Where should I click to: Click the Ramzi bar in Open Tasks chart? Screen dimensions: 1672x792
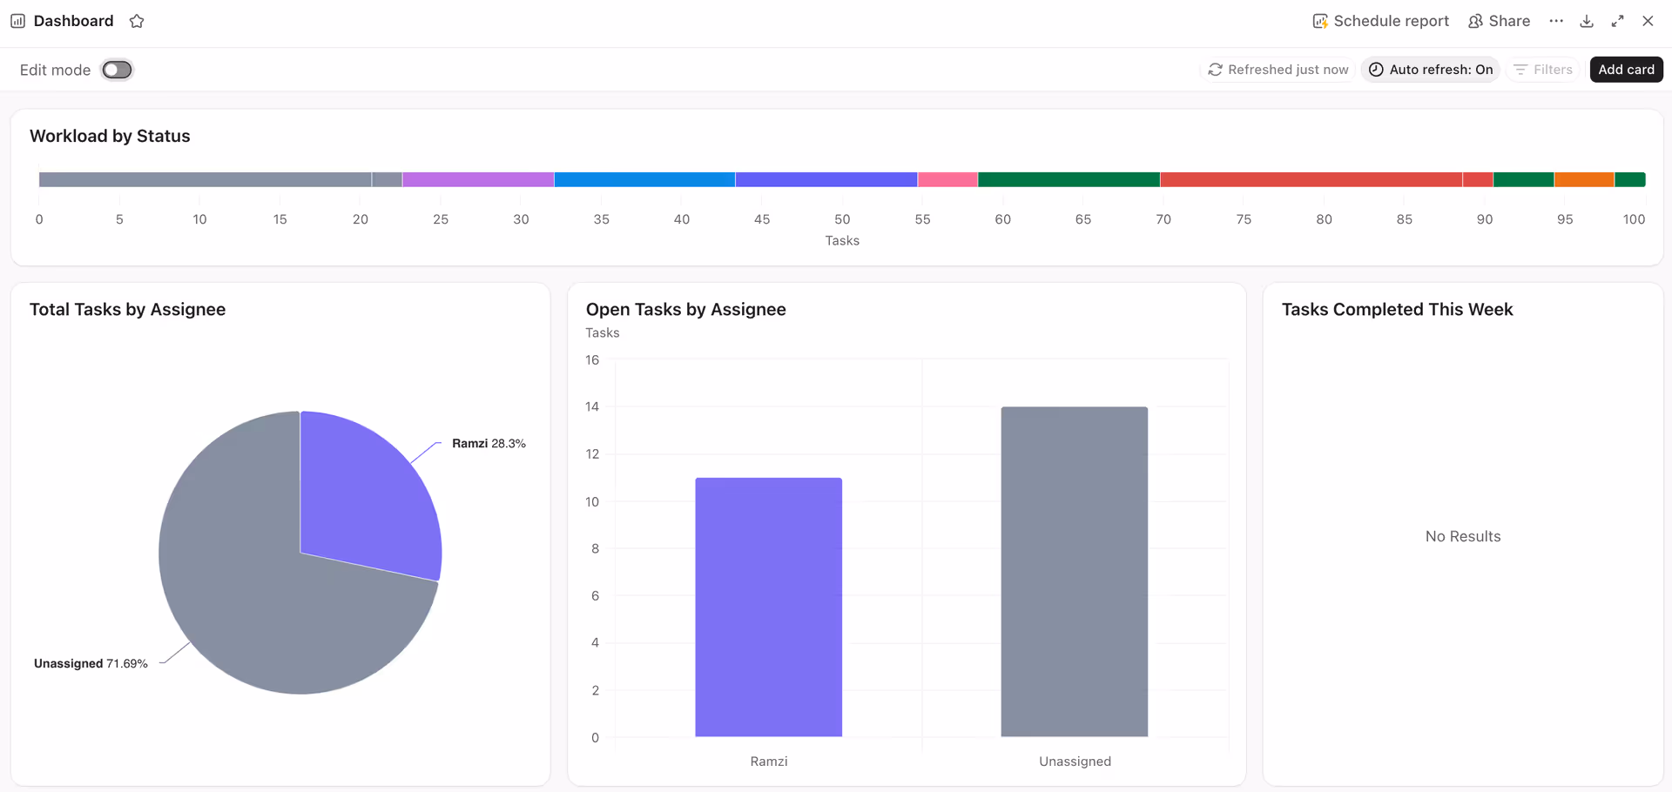[x=769, y=607]
